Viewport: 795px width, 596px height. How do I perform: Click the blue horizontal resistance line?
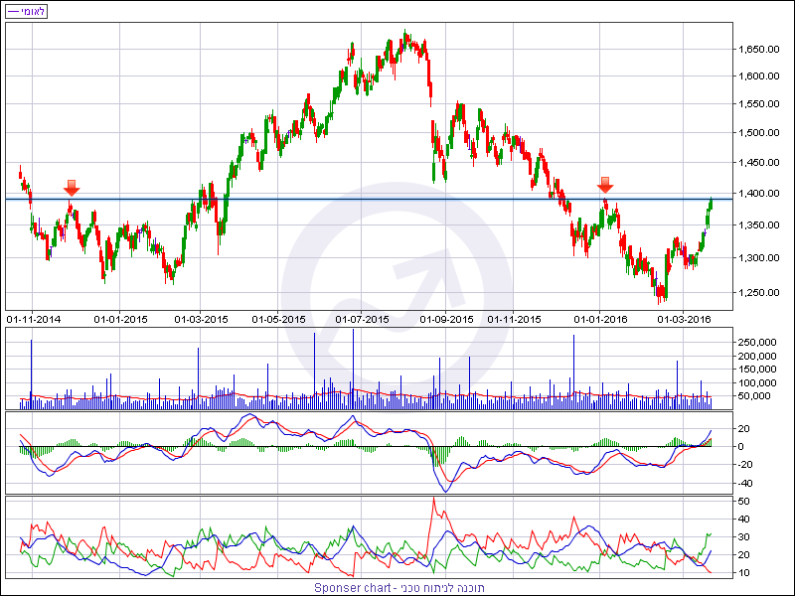coord(298,199)
